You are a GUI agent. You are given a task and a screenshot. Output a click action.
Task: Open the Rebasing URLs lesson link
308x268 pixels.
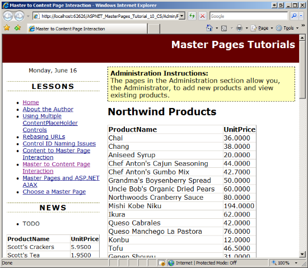[x=44, y=137]
